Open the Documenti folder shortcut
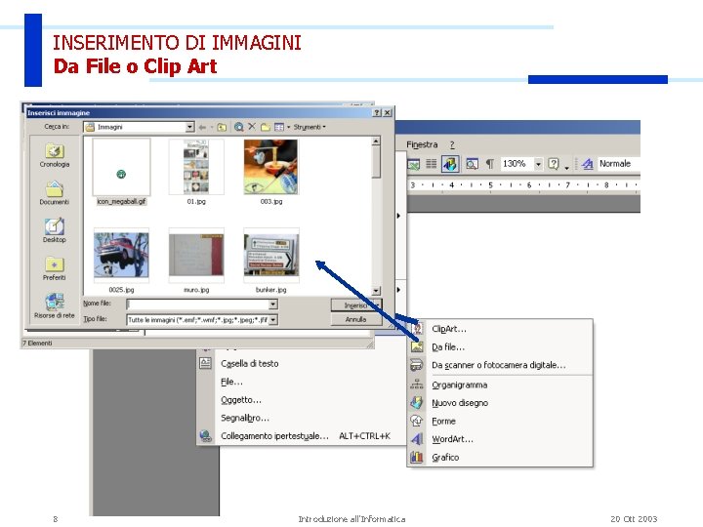 tap(55, 192)
